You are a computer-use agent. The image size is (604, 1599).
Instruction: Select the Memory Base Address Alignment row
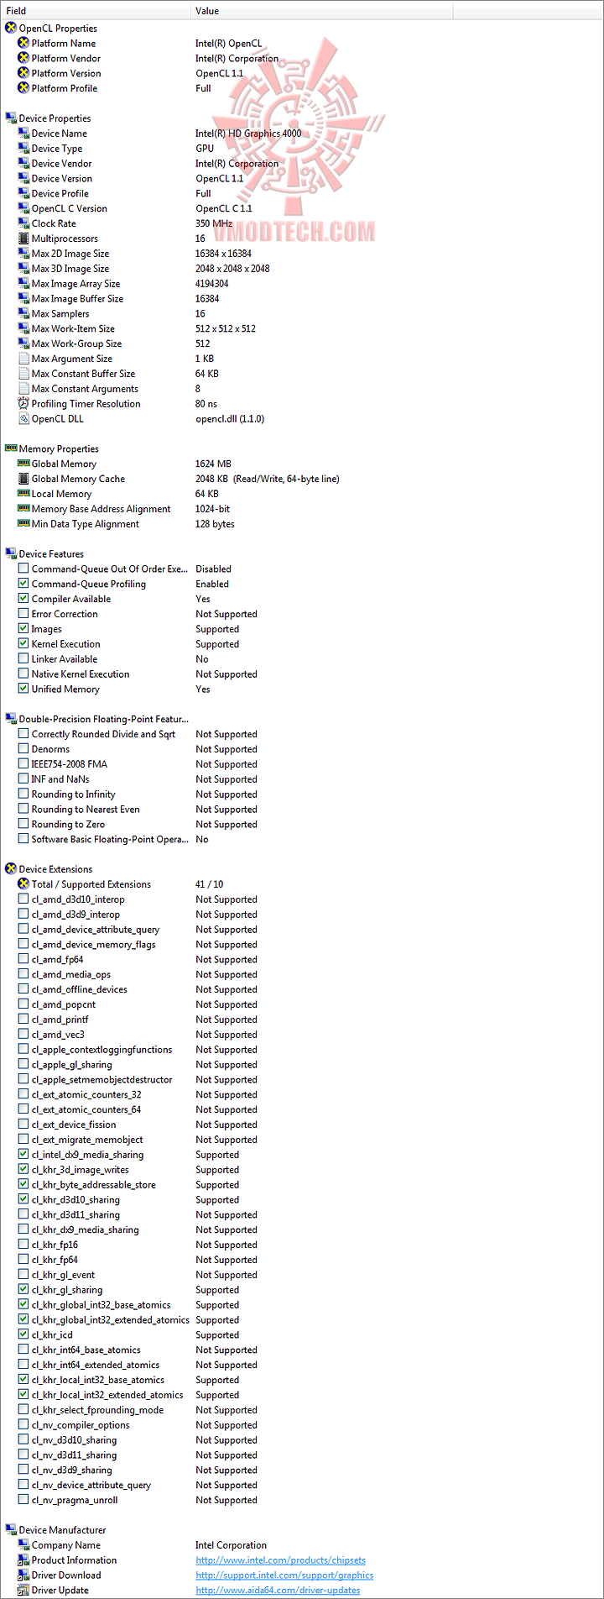302,509
